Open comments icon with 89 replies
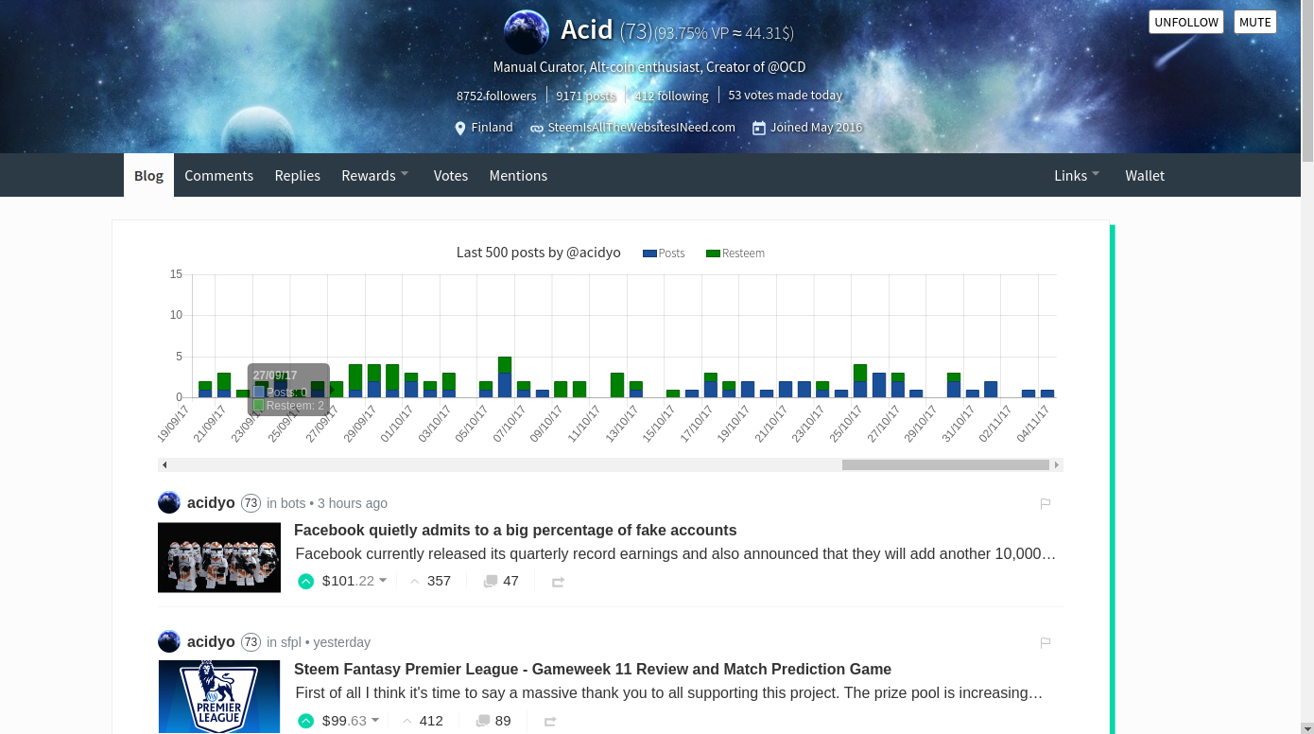The height and width of the screenshot is (734, 1314). tap(482, 721)
